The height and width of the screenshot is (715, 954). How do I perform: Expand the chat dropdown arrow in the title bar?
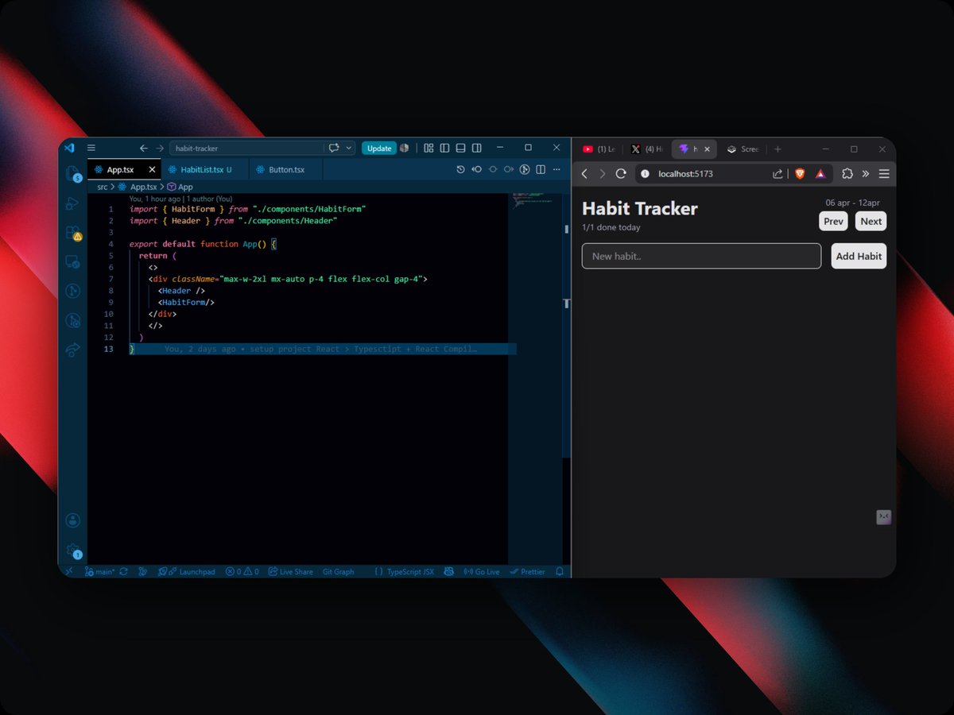349,148
